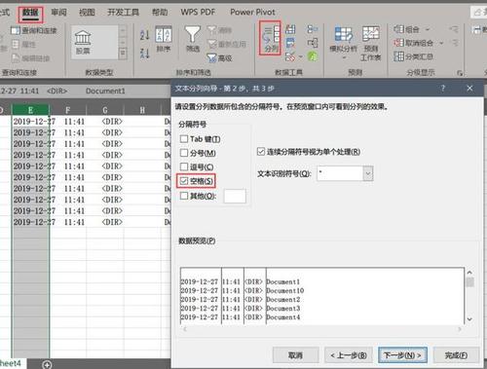Image resolution: width=487 pixels, height=369 pixels.
Task: Sort descending with the Z-A icon
Action: tap(144, 54)
